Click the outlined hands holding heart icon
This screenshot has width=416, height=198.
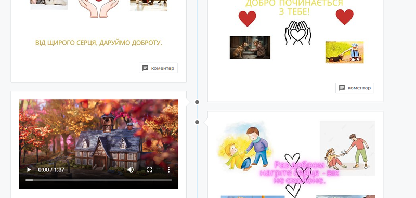298,33
